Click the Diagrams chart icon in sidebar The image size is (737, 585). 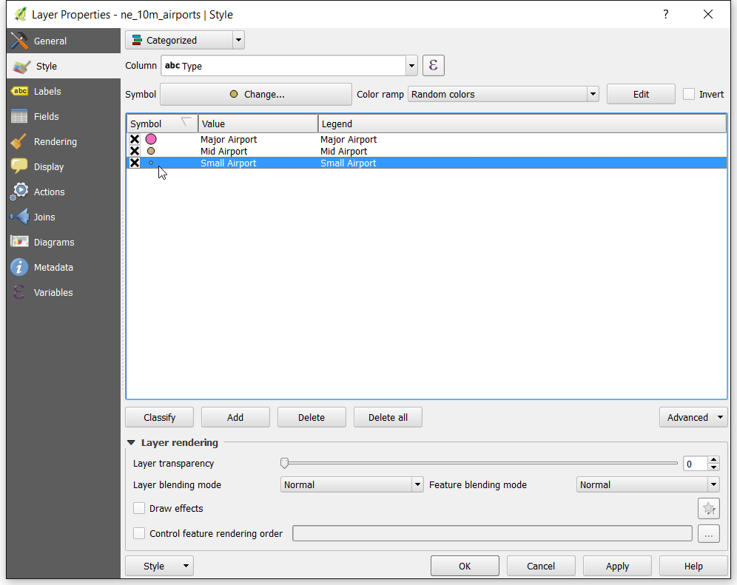19,242
